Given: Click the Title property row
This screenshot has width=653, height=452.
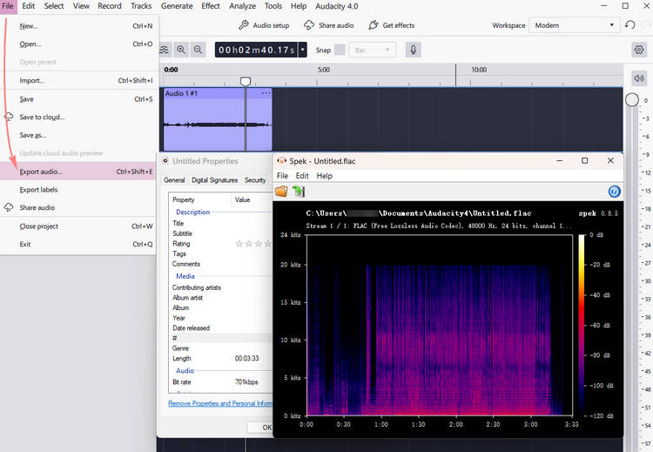Looking at the screenshot, I should tap(220, 223).
